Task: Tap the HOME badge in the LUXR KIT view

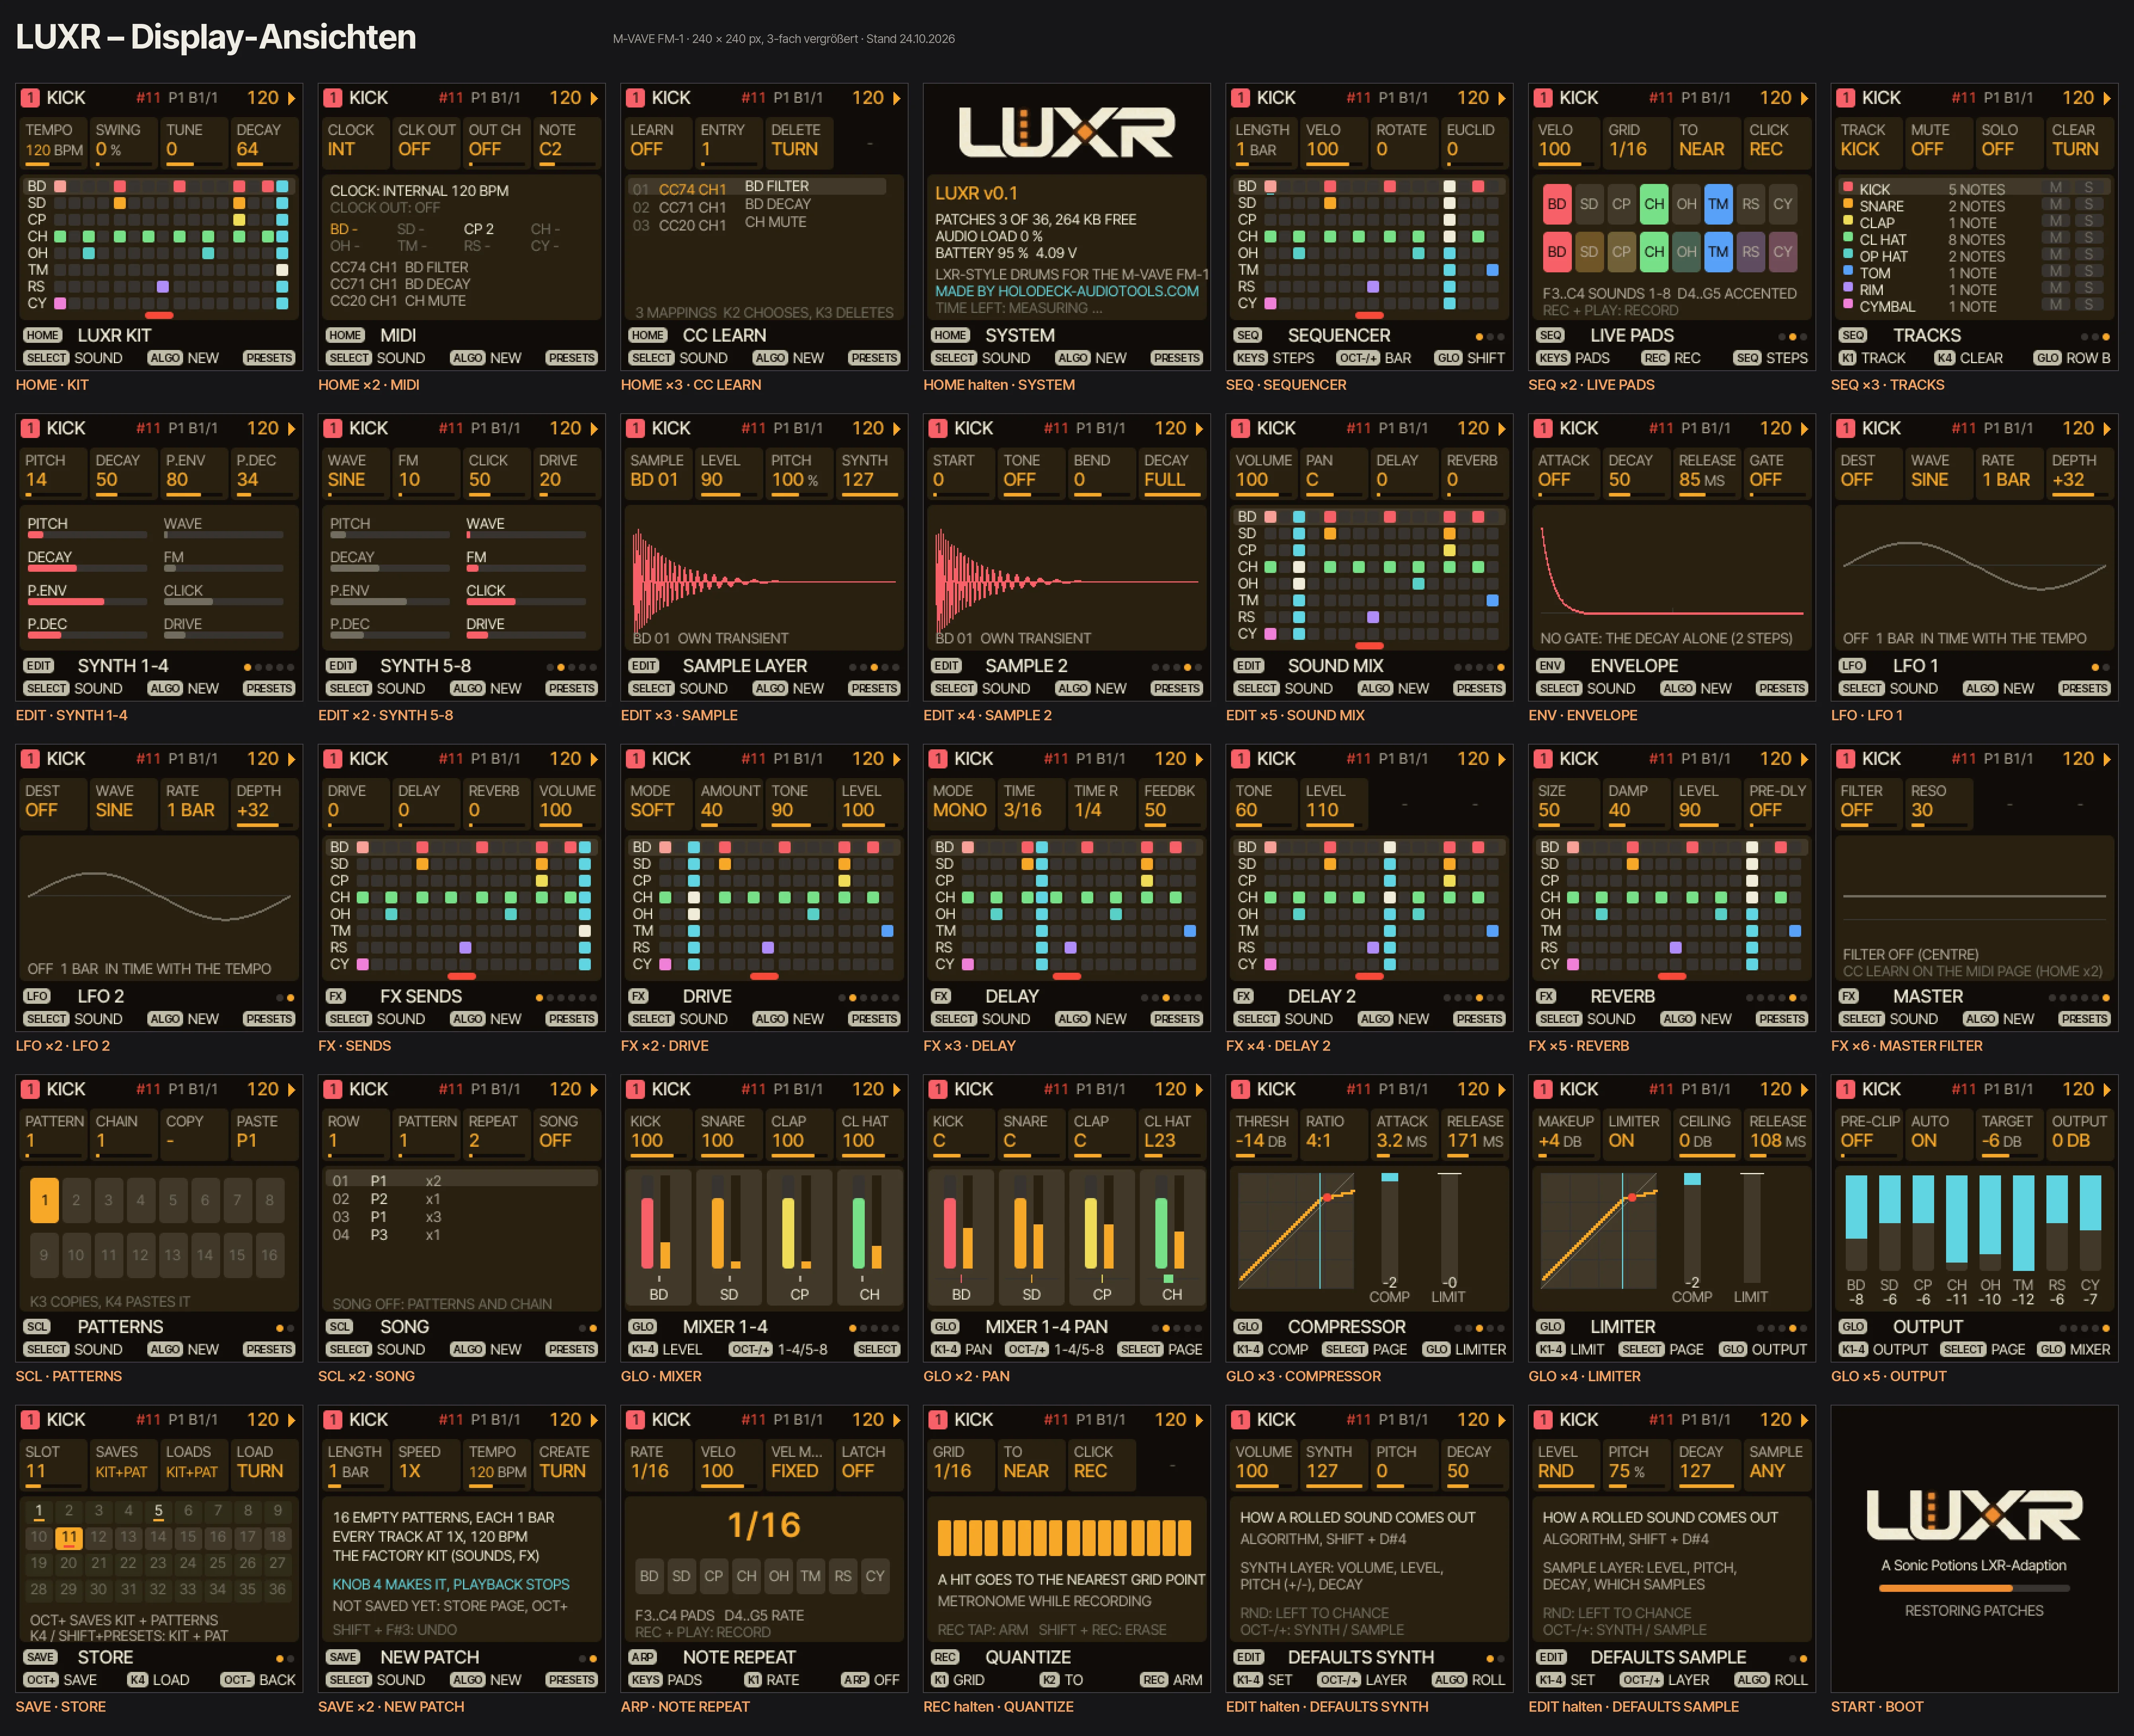Action: click(43, 336)
